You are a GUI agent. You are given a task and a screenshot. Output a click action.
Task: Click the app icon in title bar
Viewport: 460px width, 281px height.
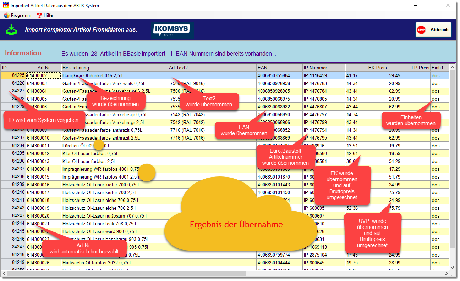coord(6,6)
